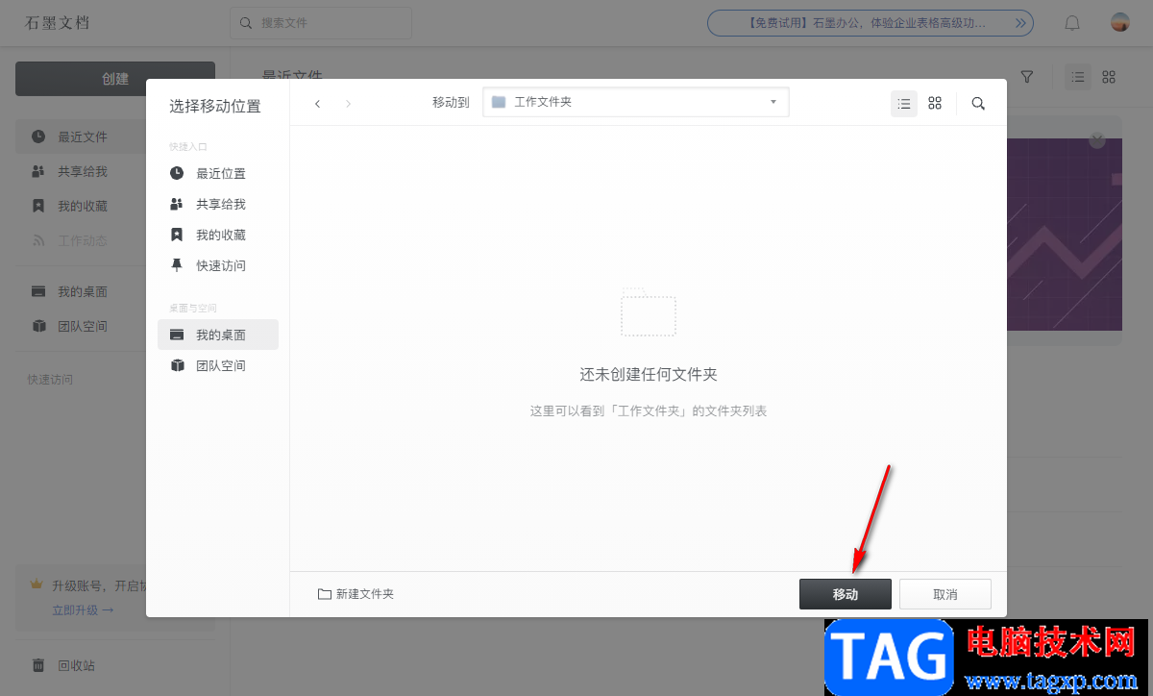This screenshot has width=1153, height=696.
Task: Select 团队空间 in dialog sidebar
Action: click(x=218, y=365)
